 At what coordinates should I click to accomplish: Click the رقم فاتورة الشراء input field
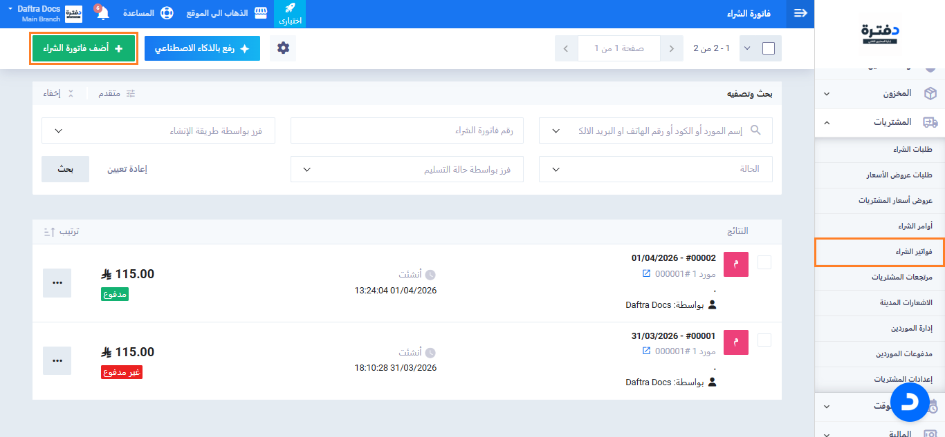coord(407,130)
